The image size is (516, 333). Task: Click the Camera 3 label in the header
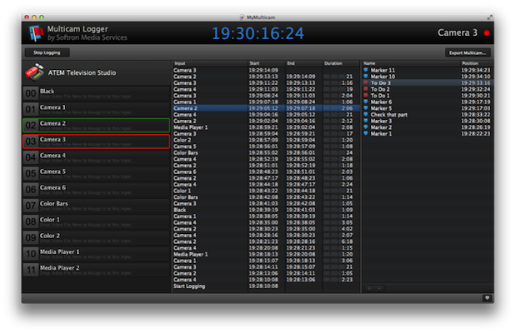457,32
